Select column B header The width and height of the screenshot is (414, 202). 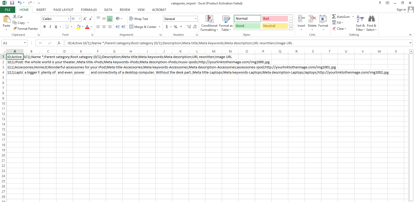tap(32, 51)
